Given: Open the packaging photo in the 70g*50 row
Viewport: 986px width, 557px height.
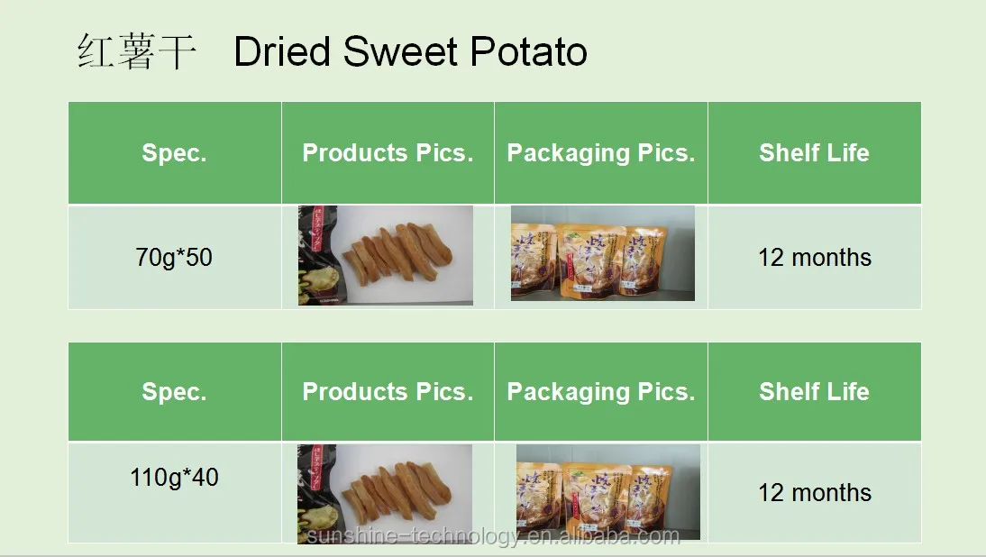Looking at the screenshot, I should [602, 253].
